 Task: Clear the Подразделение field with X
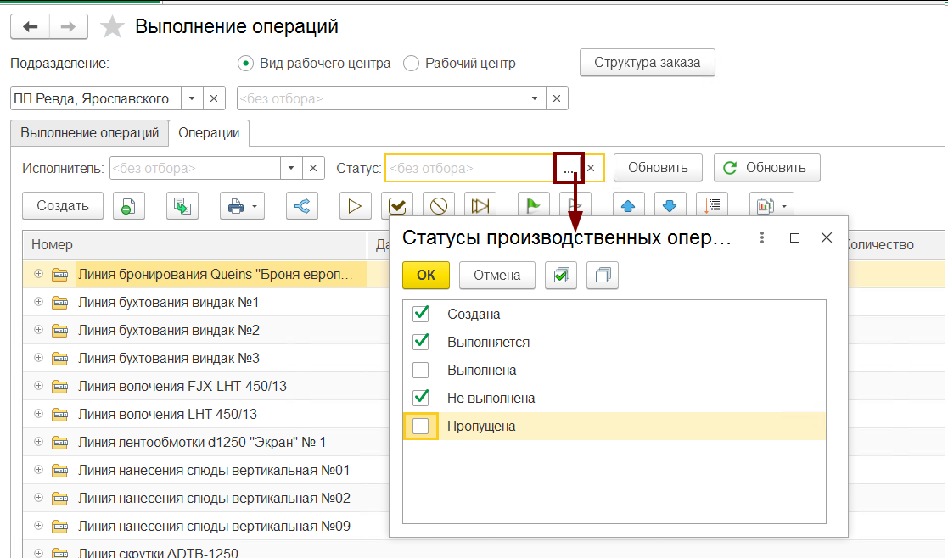213,98
